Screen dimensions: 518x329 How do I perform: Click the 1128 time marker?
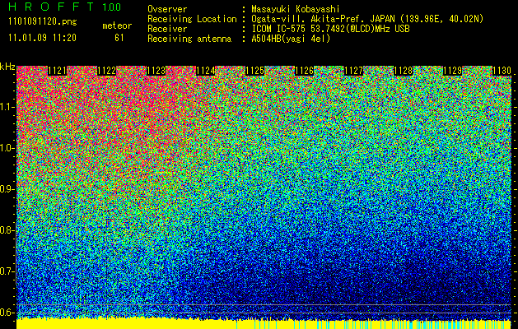[403, 71]
